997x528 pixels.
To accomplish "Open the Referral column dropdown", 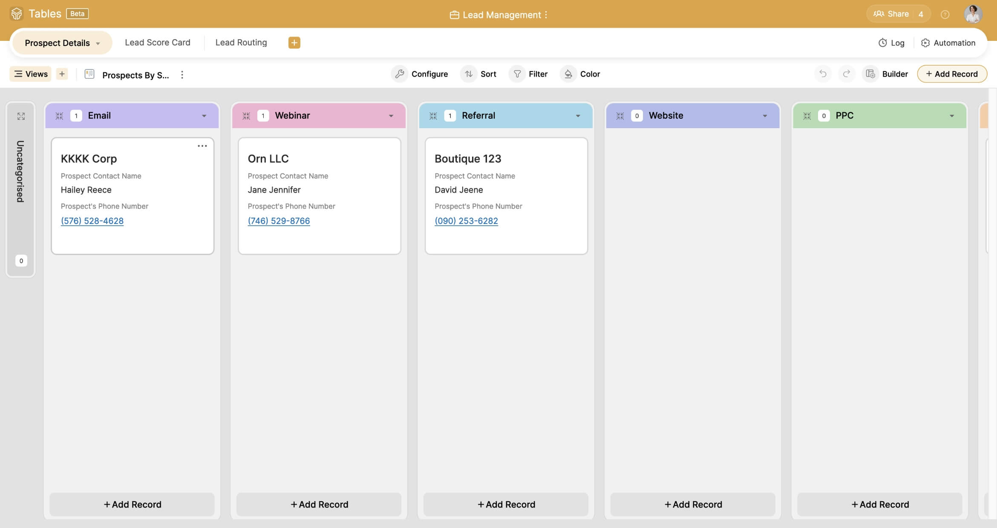I will [x=578, y=115].
